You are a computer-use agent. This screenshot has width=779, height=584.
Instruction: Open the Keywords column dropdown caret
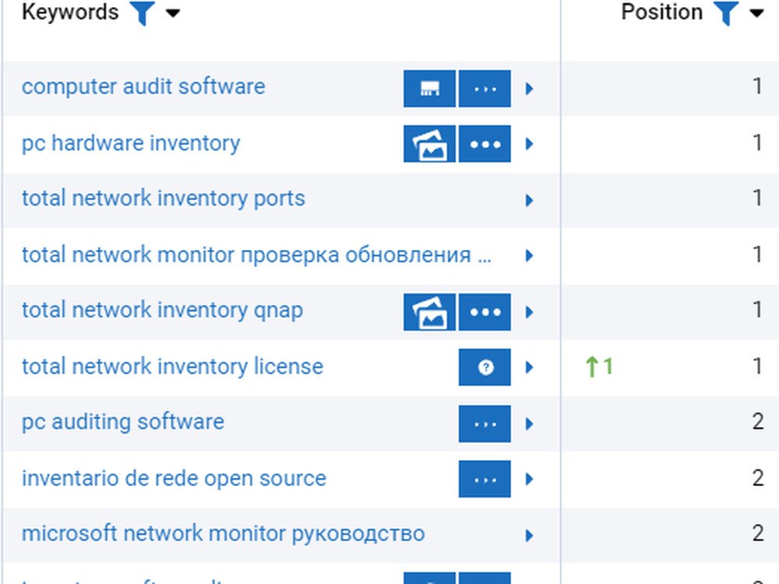(x=173, y=13)
